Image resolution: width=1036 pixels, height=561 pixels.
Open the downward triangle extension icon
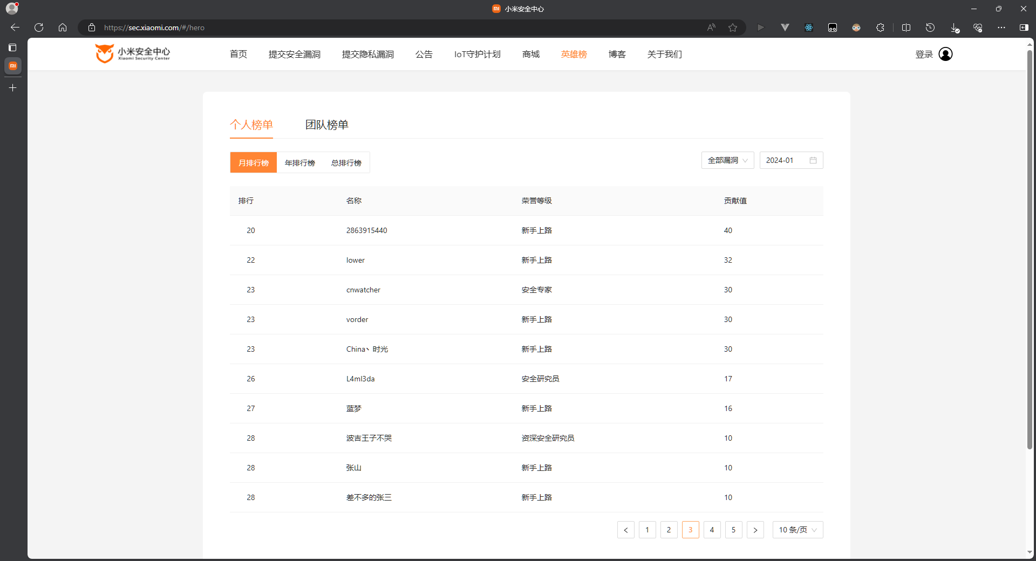click(785, 28)
